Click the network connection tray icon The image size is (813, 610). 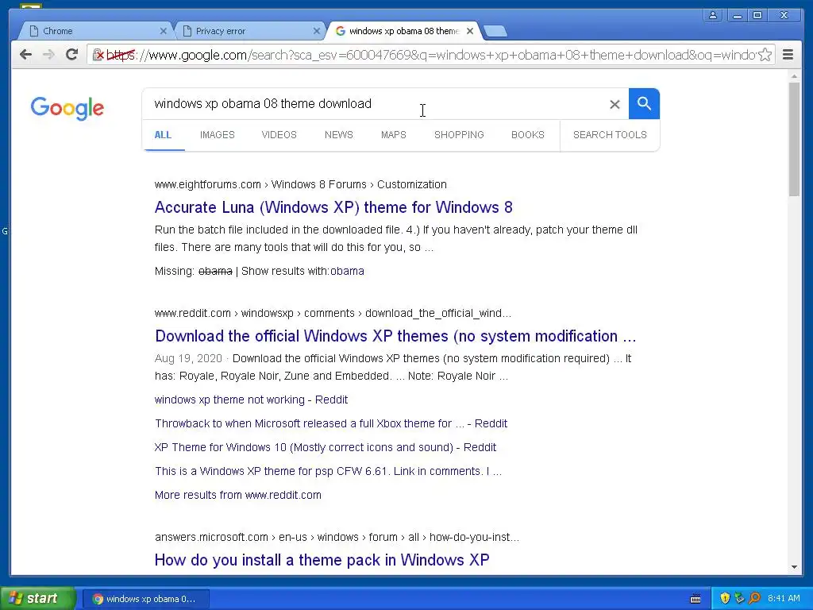tap(739, 598)
